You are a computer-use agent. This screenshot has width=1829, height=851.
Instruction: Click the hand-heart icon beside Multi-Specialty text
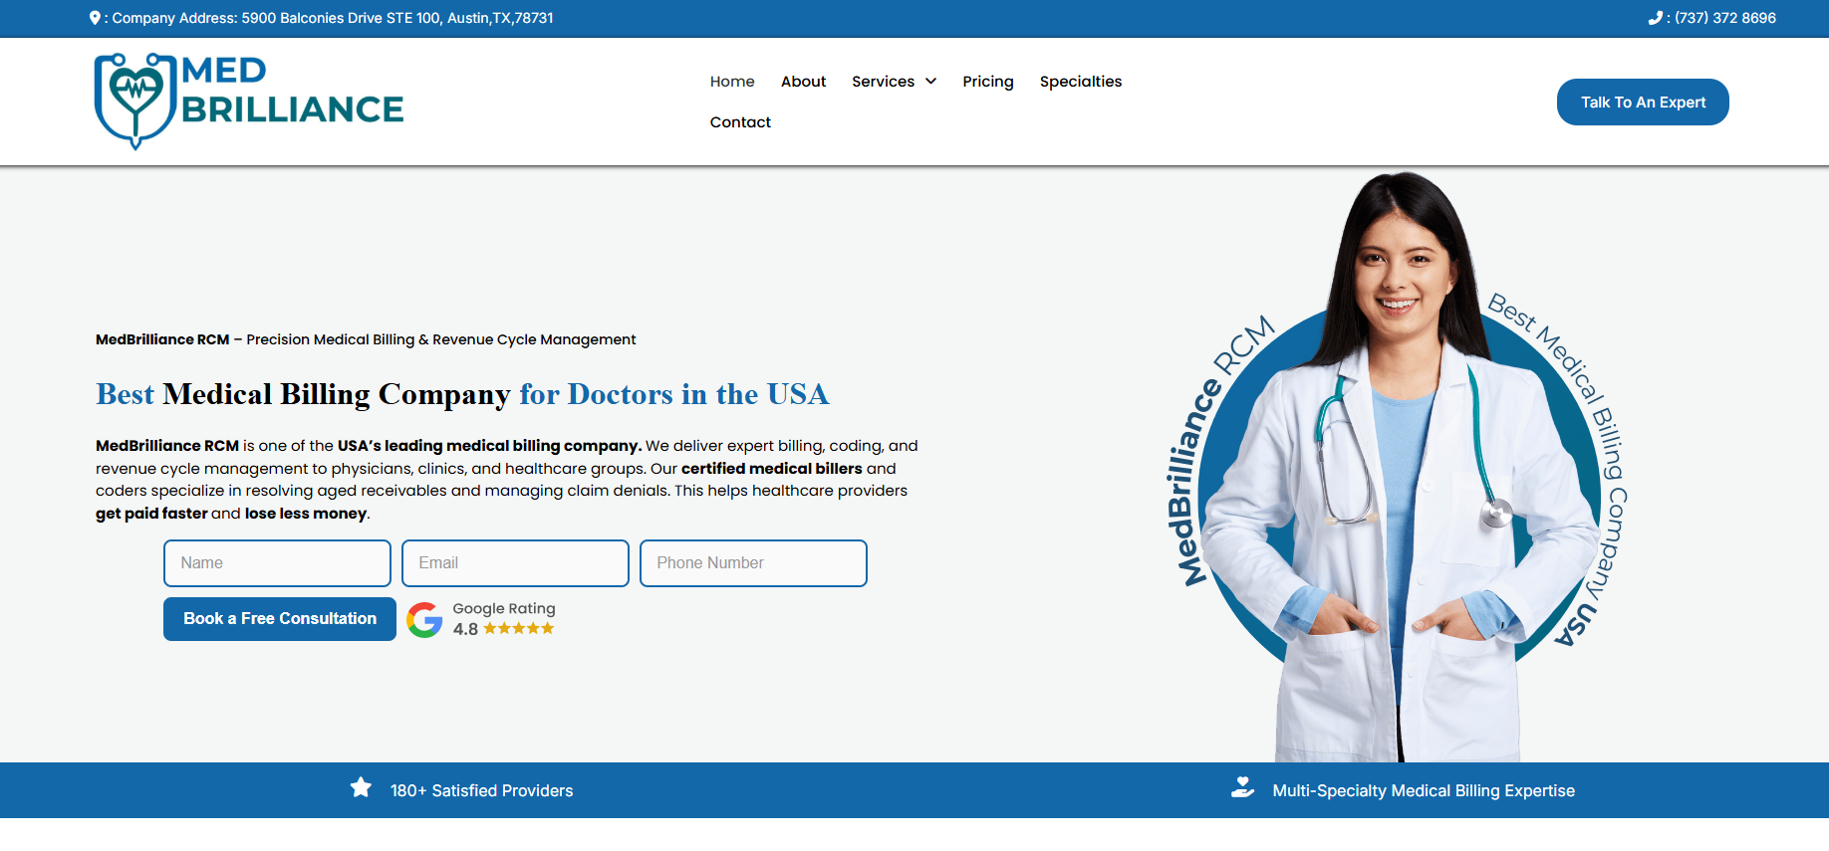[1242, 788]
